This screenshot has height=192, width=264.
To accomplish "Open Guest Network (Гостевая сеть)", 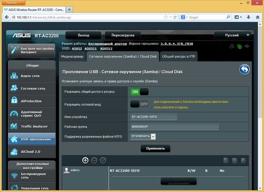I will [x=32, y=88].
